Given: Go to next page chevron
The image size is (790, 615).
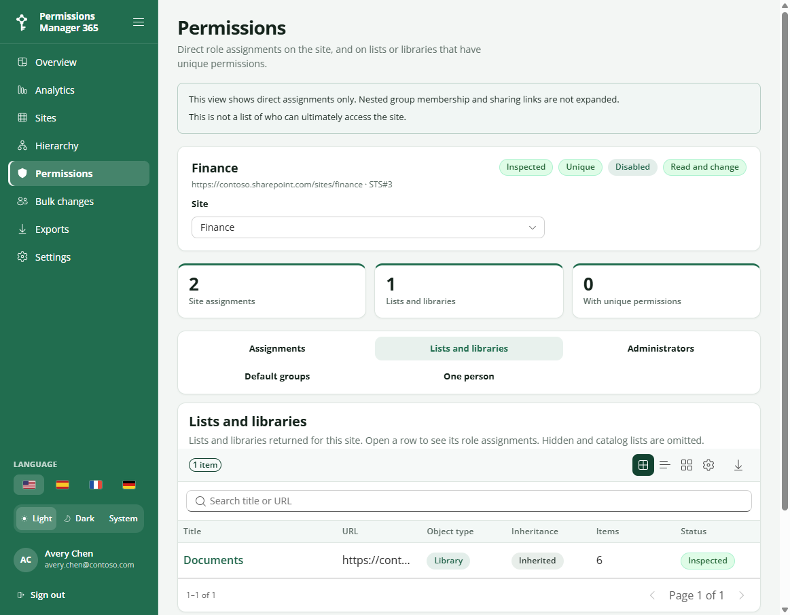Looking at the screenshot, I should [742, 595].
